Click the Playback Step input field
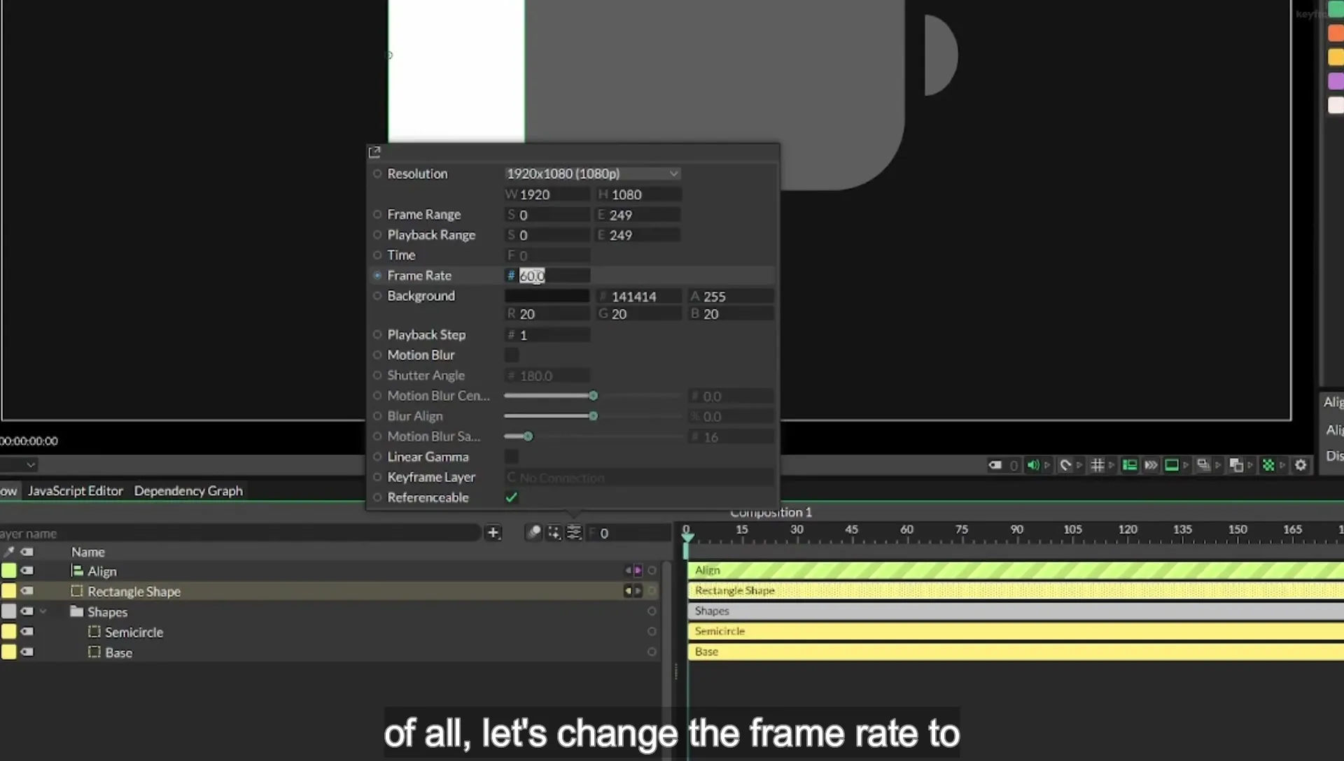Image resolution: width=1344 pixels, height=761 pixels. click(547, 335)
